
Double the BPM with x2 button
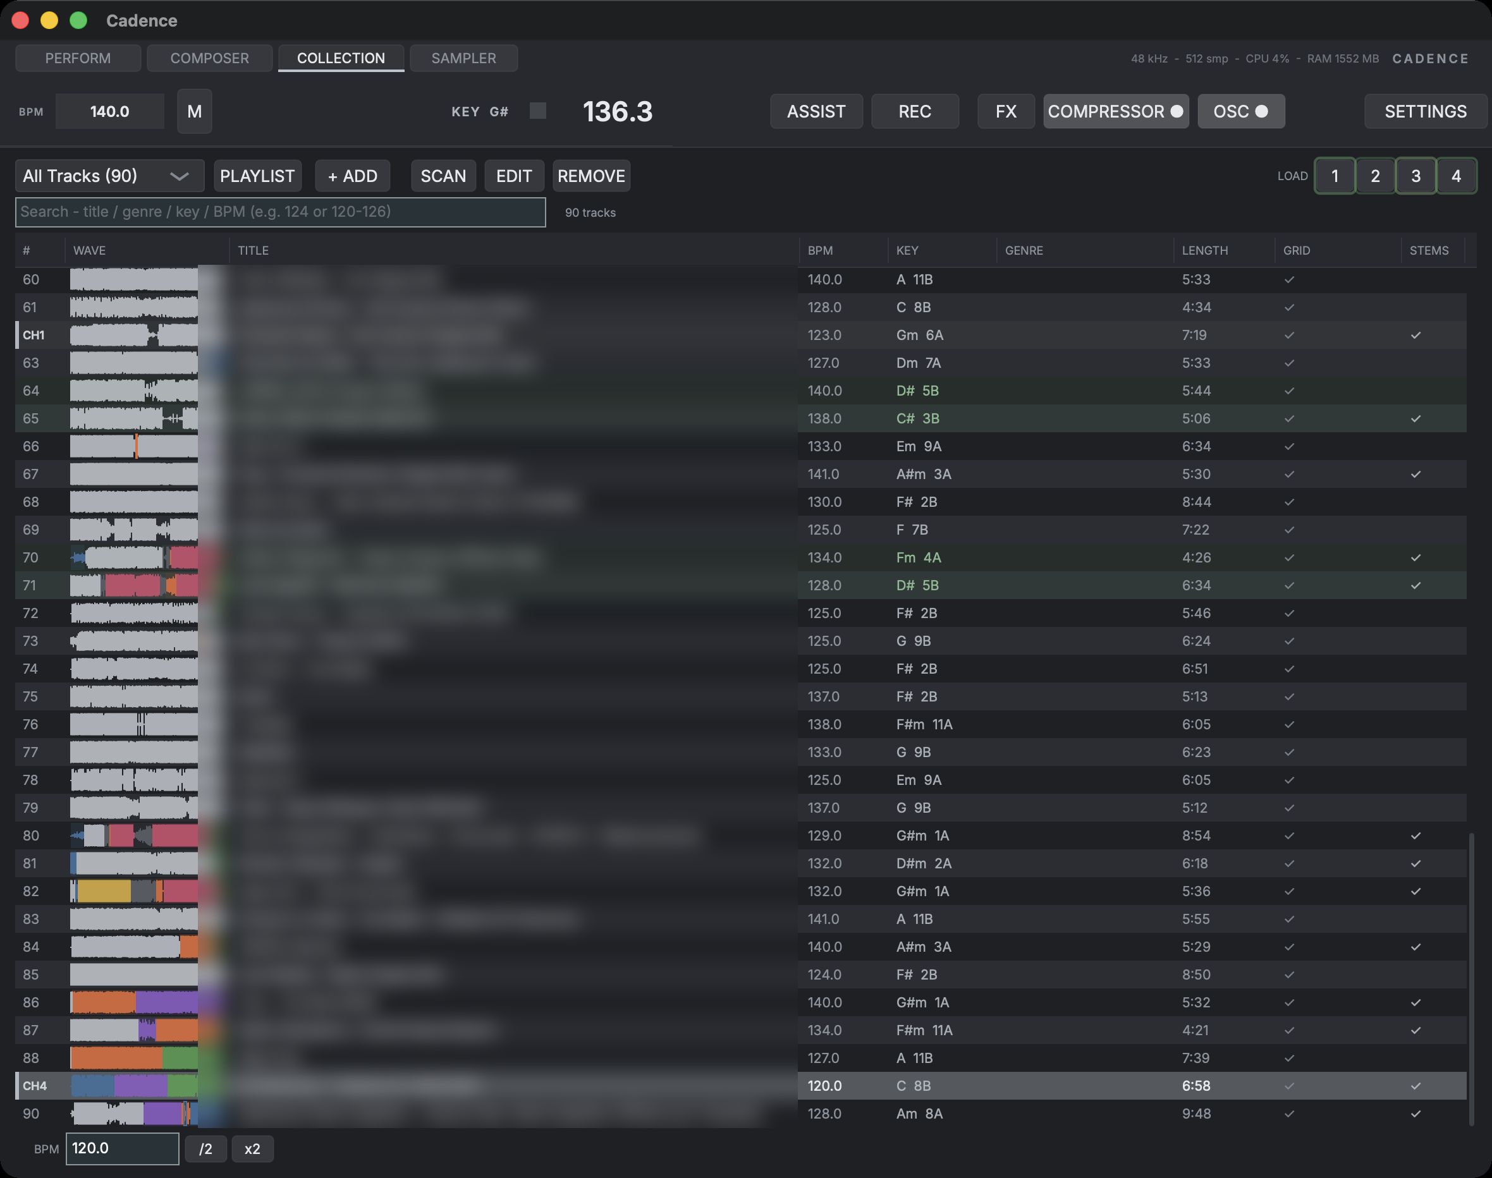tap(252, 1149)
